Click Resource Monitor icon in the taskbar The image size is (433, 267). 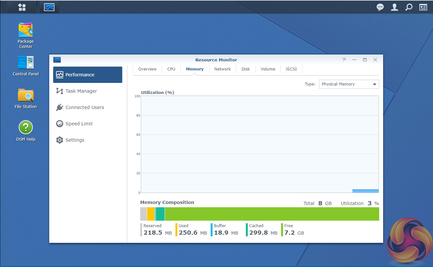tap(49, 7)
